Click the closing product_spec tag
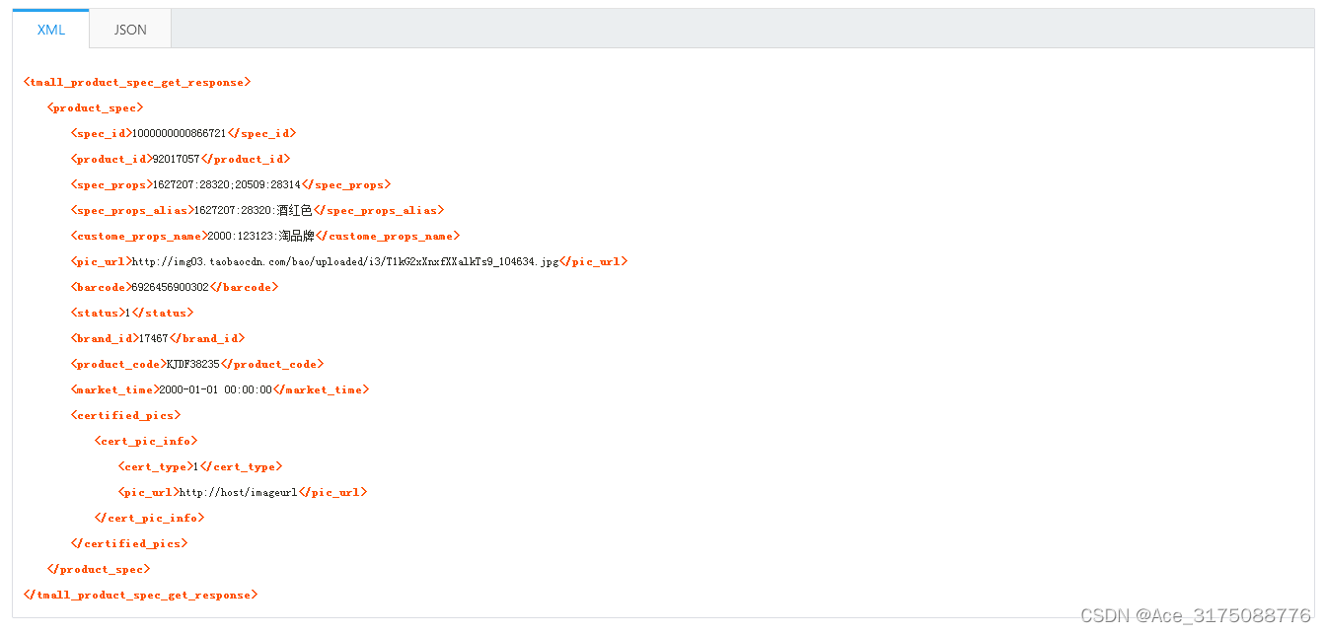Screen dimensions: 1326x634 [x=99, y=569]
